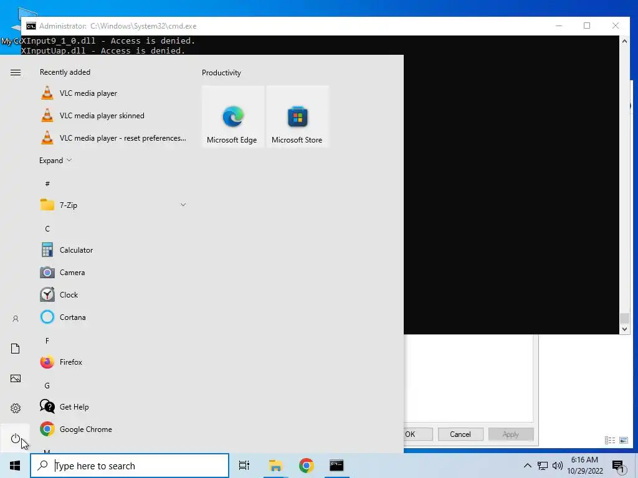Open the notification center icon
This screenshot has width=638, height=478.
click(x=618, y=466)
